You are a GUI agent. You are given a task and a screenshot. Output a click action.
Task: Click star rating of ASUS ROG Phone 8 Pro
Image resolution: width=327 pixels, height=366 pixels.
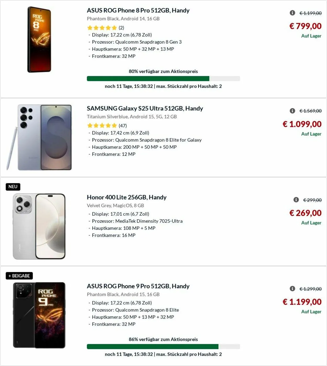102,28
